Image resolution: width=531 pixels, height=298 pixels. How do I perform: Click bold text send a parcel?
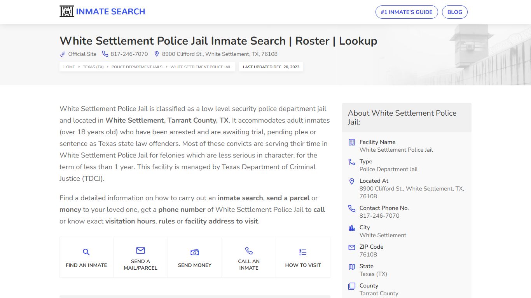(x=288, y=198)
